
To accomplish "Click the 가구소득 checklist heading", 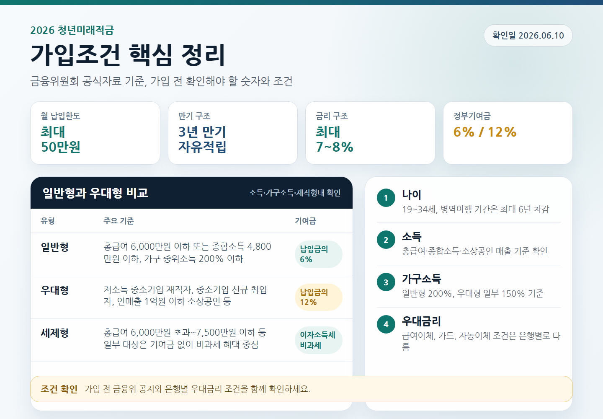I will [x=421, y=279].
